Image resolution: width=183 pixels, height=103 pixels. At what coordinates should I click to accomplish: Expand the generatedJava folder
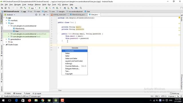6,39
